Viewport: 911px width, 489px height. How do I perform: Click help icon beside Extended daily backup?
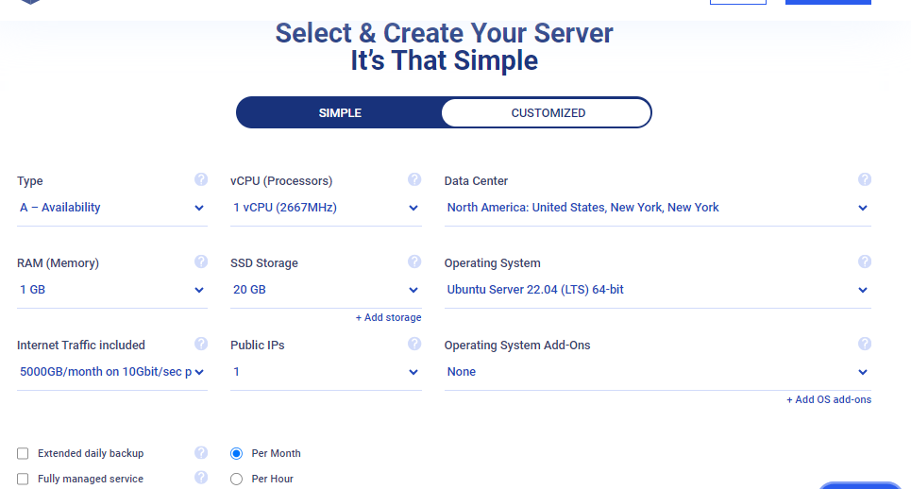click(x=201, y=452)
